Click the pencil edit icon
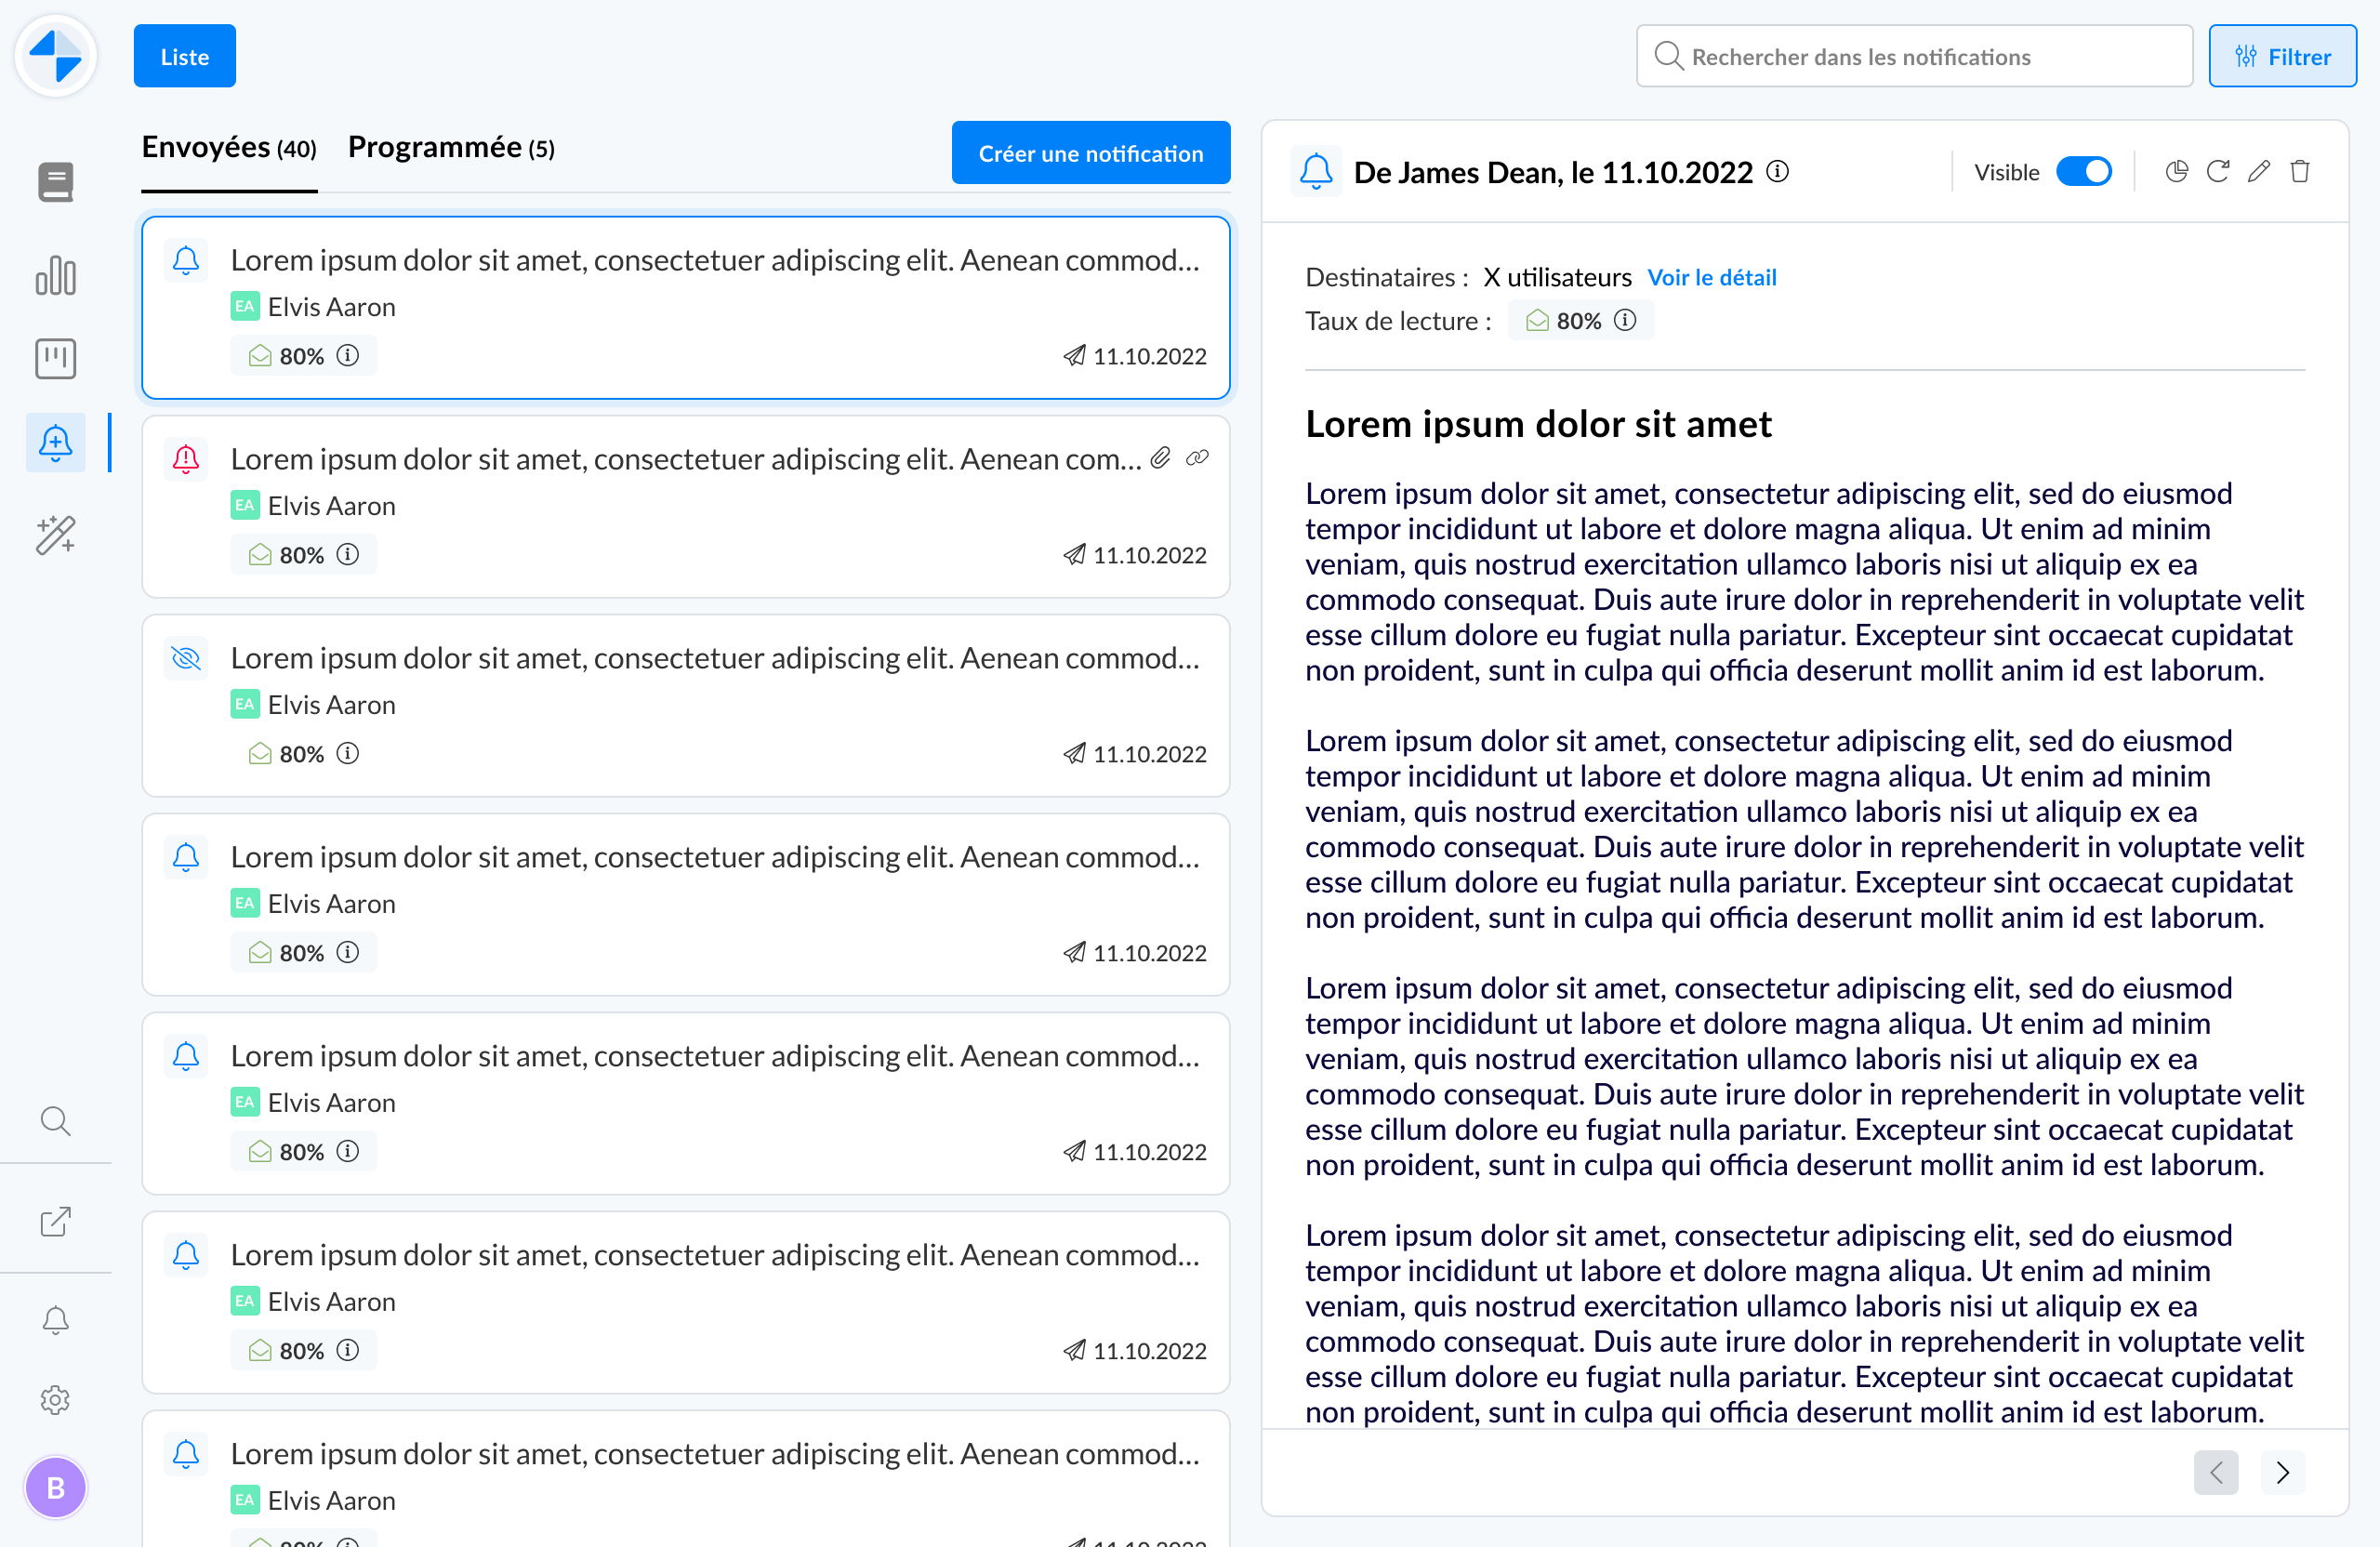The width and height of the screenshot is (2380, 1547). [2259, 171]
